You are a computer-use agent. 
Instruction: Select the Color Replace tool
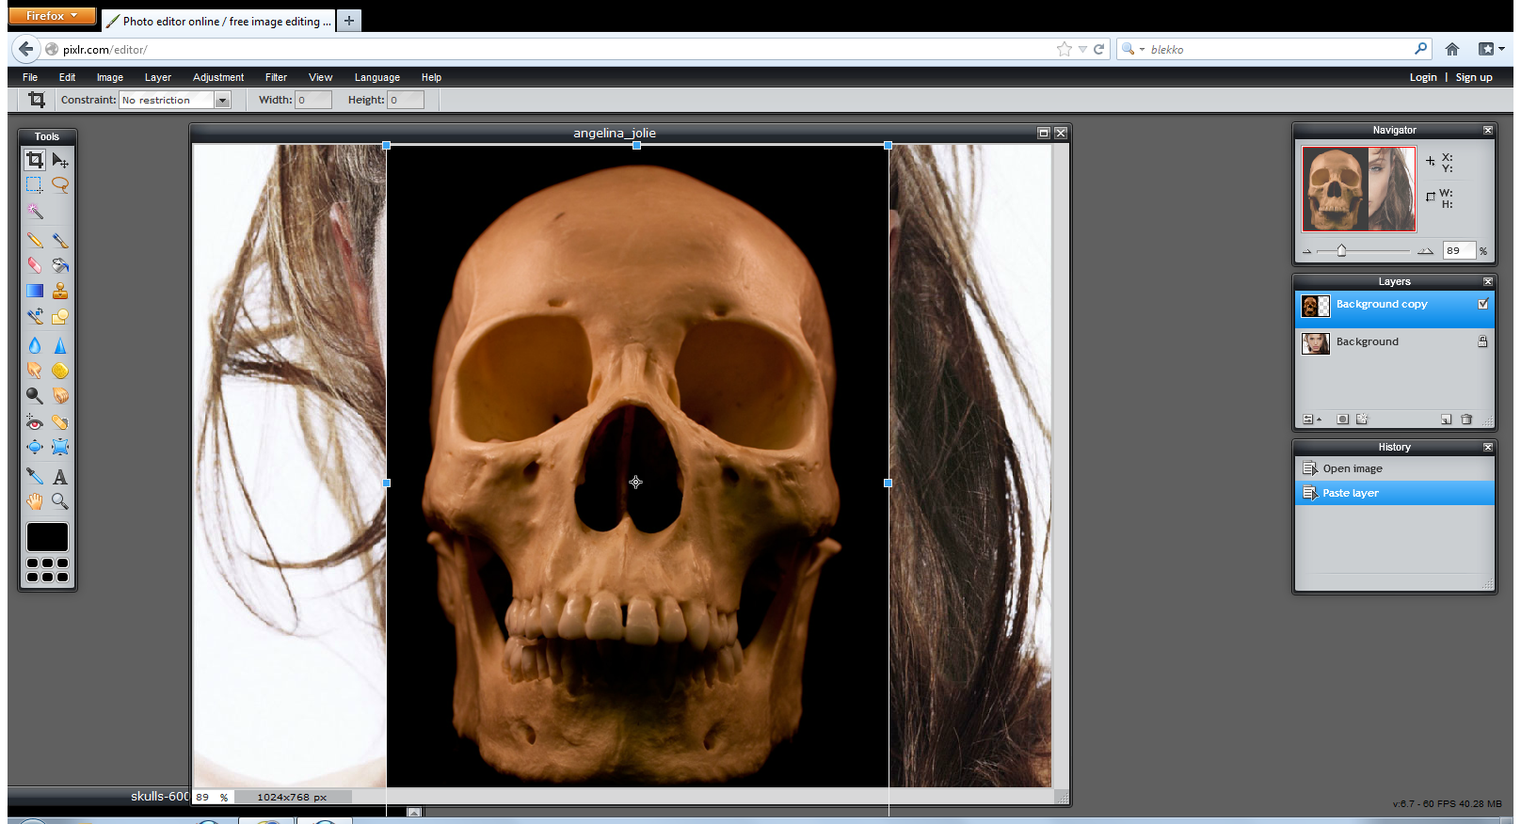tap(35, 316)
